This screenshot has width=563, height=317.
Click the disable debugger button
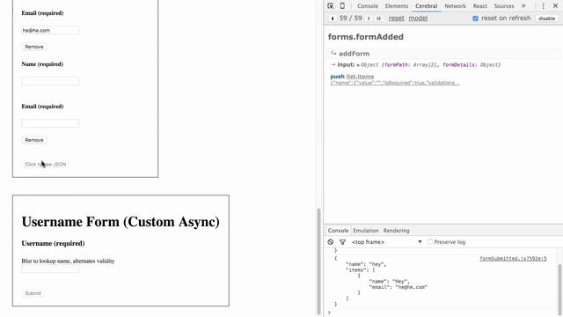[x=546, y=18]
